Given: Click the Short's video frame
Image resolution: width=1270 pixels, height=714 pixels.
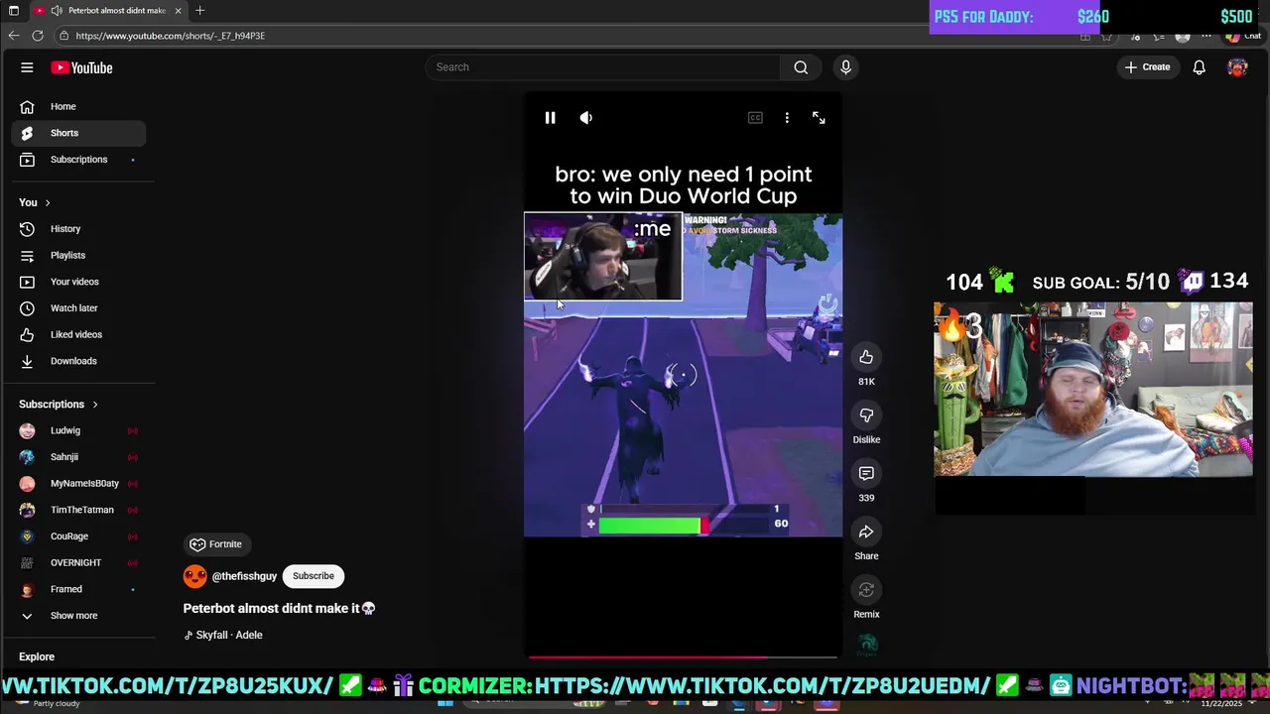Looking at the screenshot, I should point(684,375).
